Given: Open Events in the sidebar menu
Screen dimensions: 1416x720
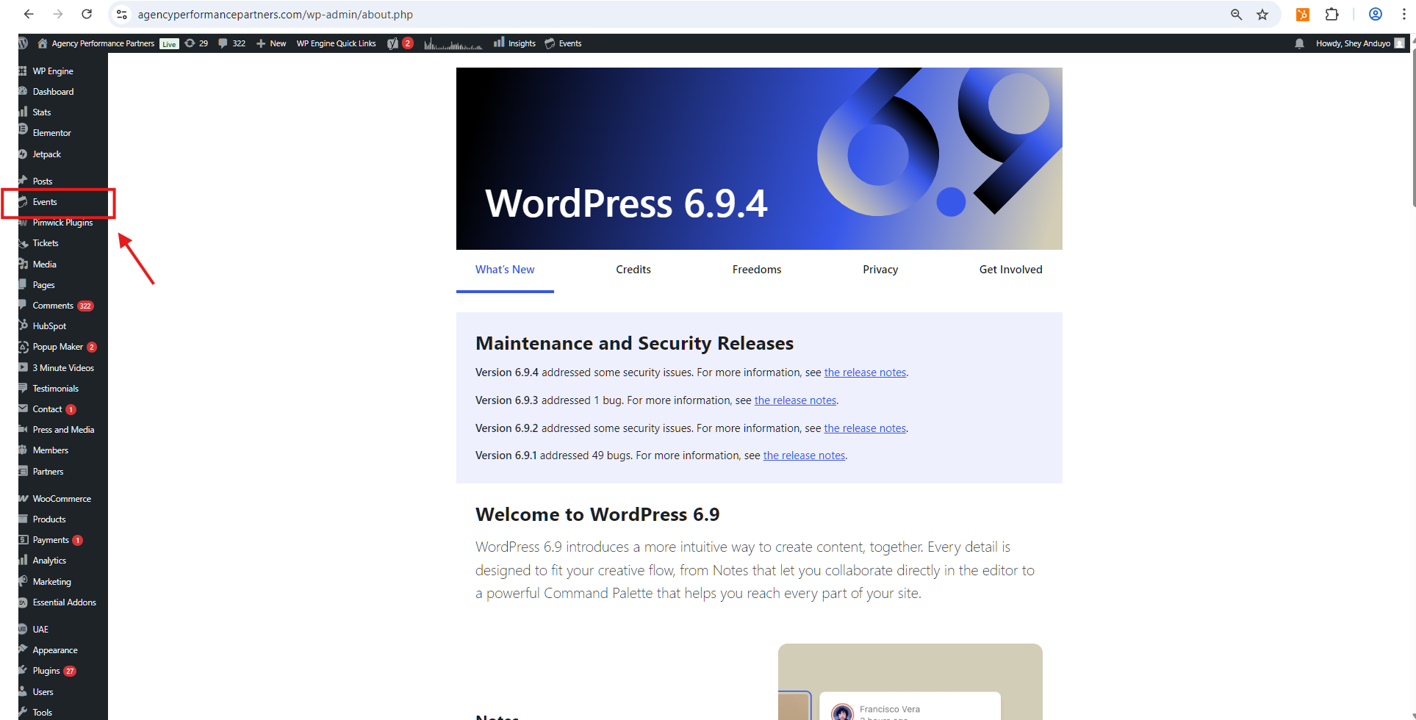Looking at the screenshot, I should tap(45, 202).
